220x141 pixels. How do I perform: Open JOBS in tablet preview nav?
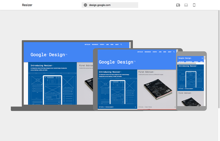160,52
